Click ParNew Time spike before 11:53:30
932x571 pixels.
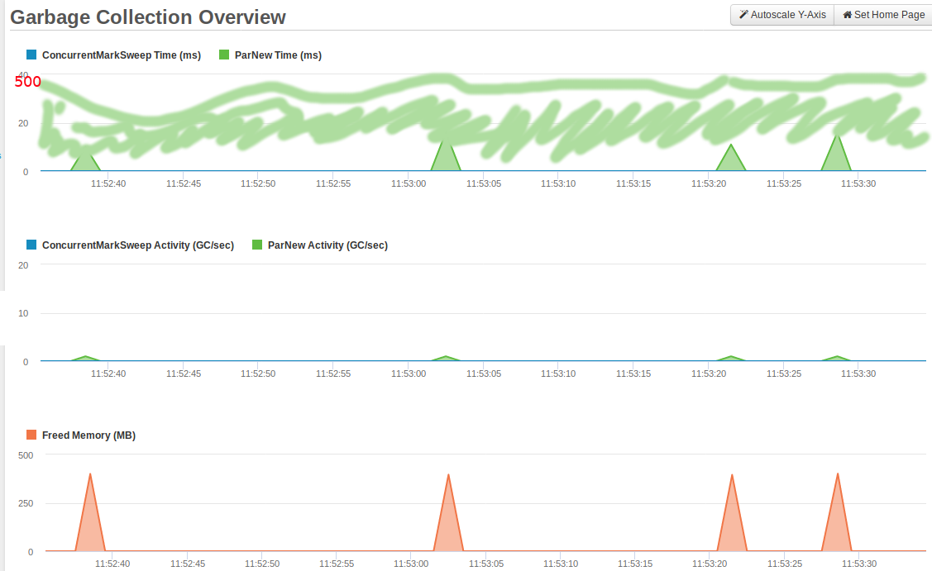[x=836, y=155]
